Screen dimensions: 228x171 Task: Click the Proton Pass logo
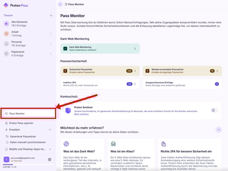16,5
